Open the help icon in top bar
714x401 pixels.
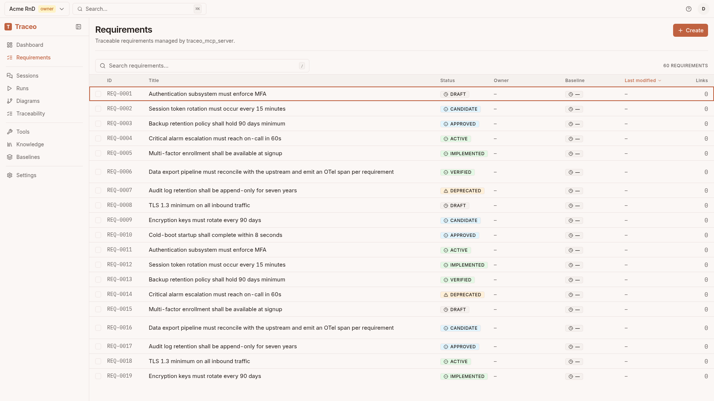689,9
